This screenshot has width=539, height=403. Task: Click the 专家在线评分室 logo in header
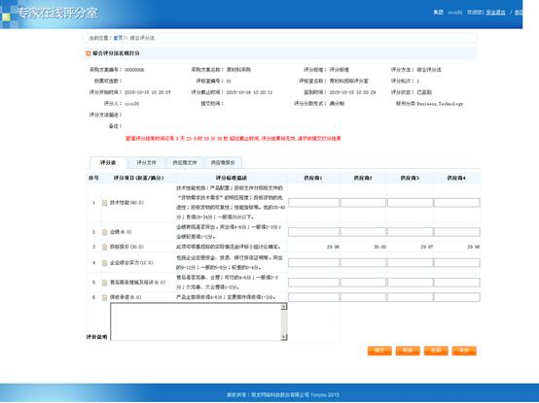point(57,13)
